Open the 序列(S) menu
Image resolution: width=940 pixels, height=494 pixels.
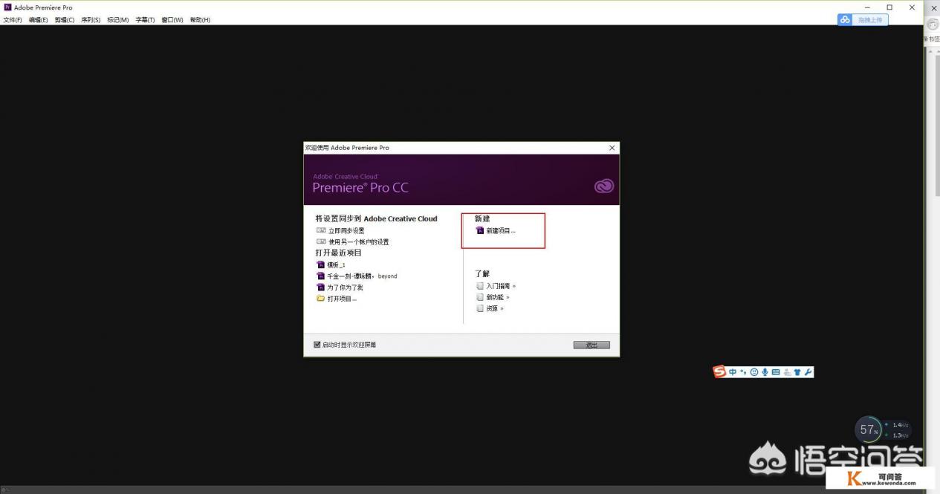91,20
